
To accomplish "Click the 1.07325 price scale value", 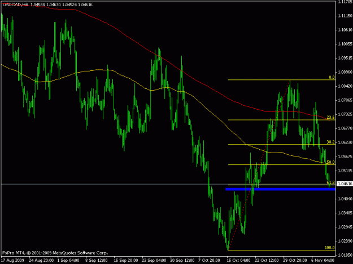I will (345, 114).
